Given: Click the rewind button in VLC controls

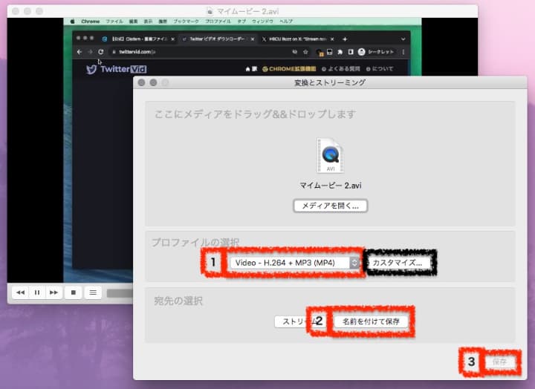Looking at the screenshot, I should click(20, 292).
